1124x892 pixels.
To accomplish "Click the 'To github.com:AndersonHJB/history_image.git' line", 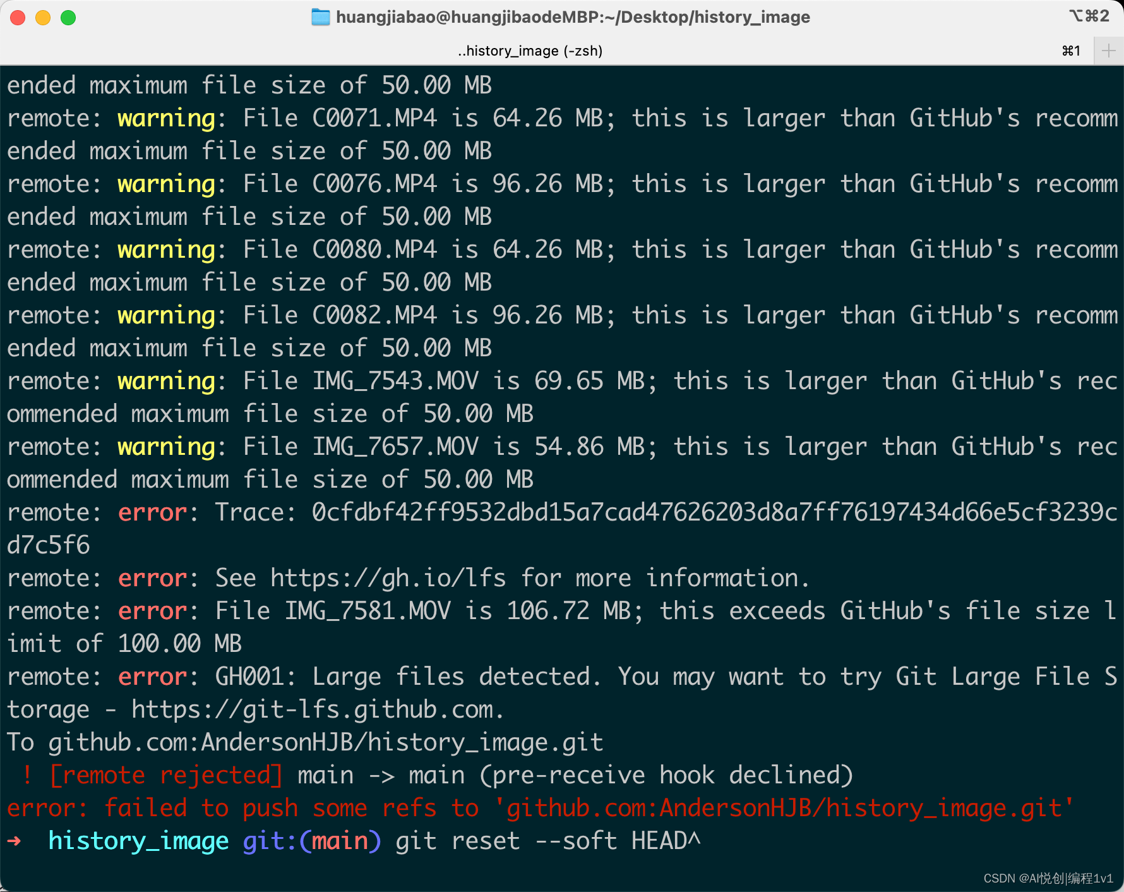I will coord(305,742).
